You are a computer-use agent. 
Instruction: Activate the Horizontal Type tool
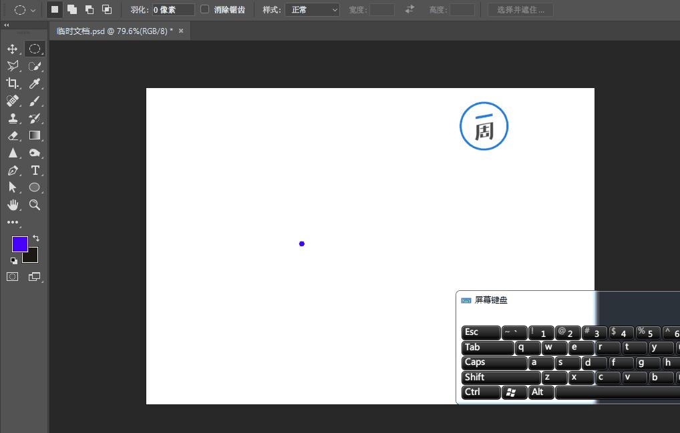(x=35, y=170)
